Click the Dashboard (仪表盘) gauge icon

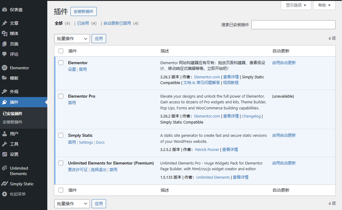click(x=5, y=10)
